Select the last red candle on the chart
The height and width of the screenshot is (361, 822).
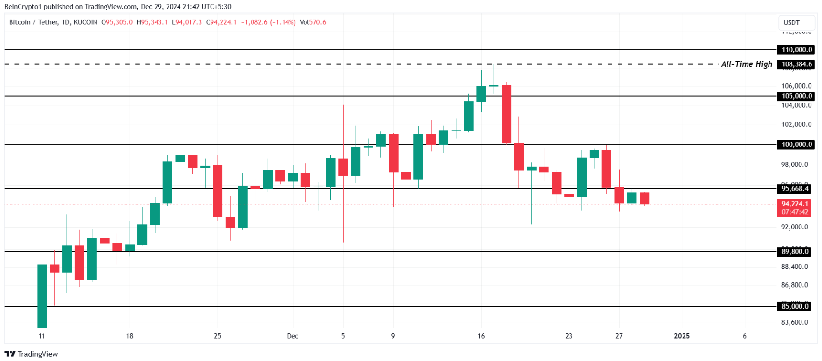coord(644,198)
